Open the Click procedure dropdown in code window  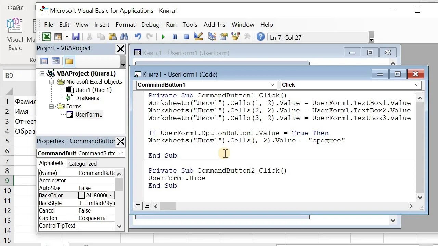coord(417,85)
